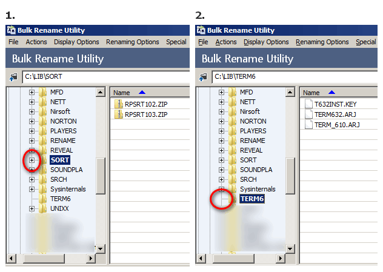Expand the NETT folder in window 1

[x=32, y=102]
